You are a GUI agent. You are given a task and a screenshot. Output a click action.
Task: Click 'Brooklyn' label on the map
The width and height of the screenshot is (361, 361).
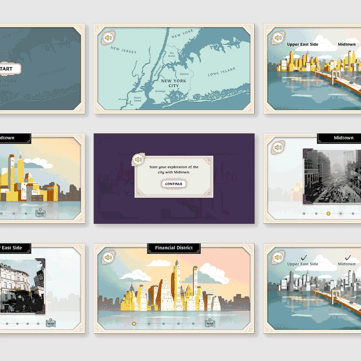[160, 91]
